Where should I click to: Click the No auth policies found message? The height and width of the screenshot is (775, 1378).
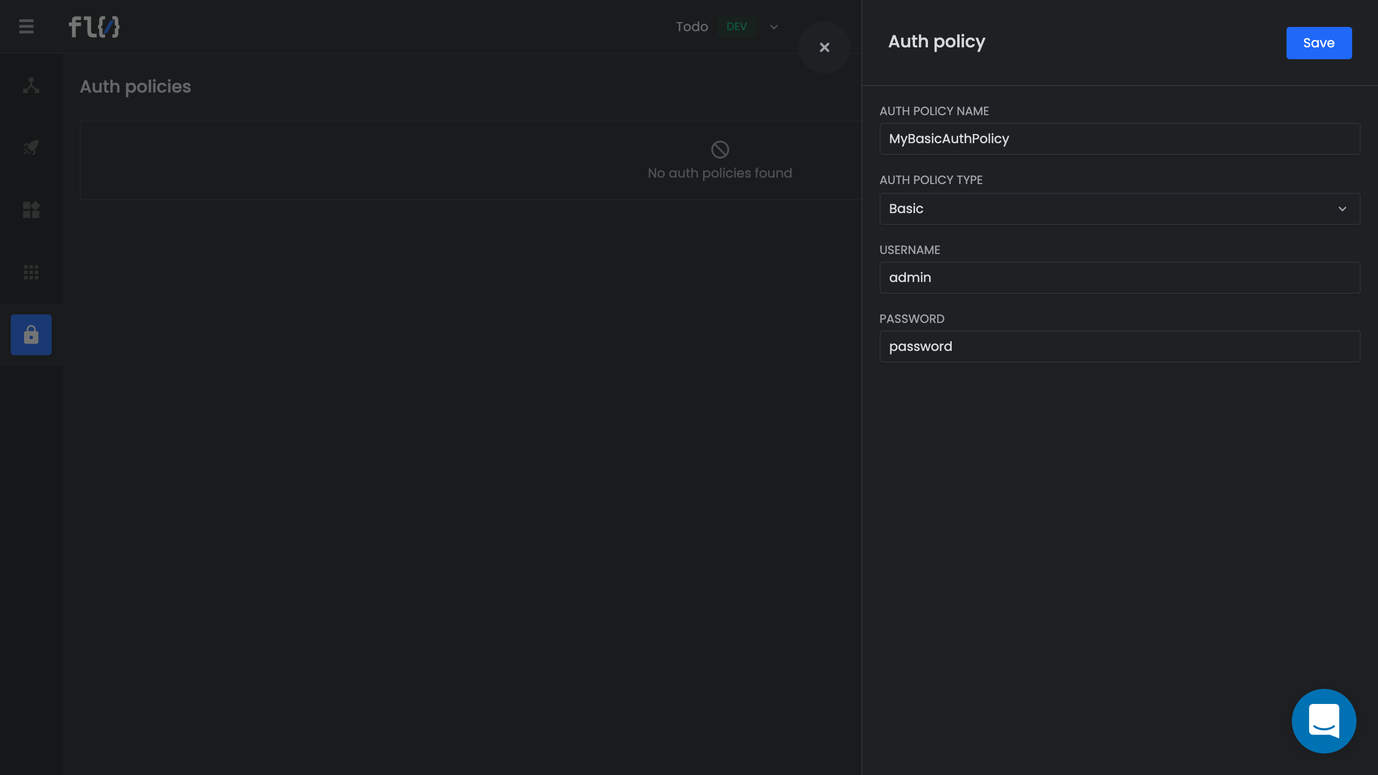pos(720,173)
